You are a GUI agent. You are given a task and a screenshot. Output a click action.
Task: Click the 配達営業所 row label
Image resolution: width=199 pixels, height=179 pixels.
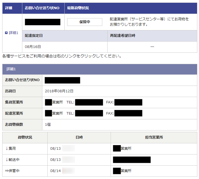click(x=14, y=113)
